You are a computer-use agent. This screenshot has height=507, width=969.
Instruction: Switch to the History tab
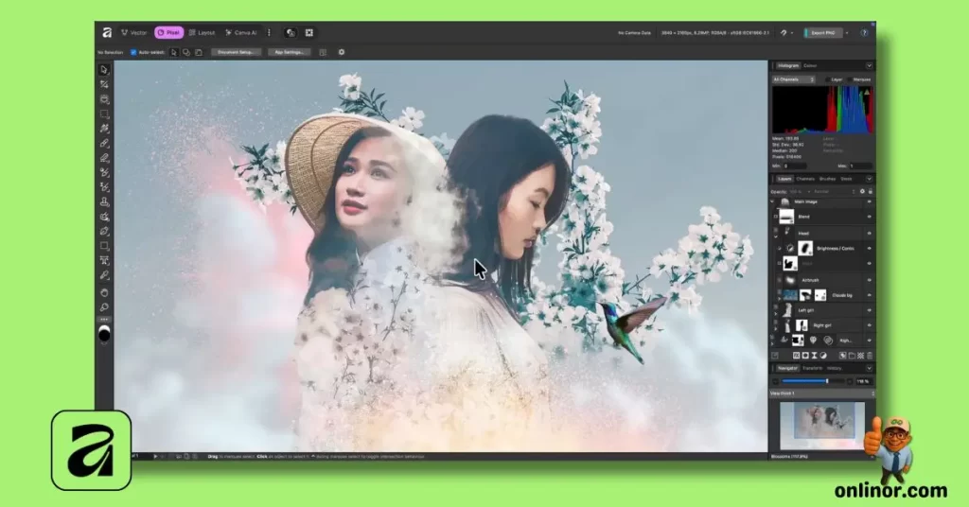coord(835,368)
